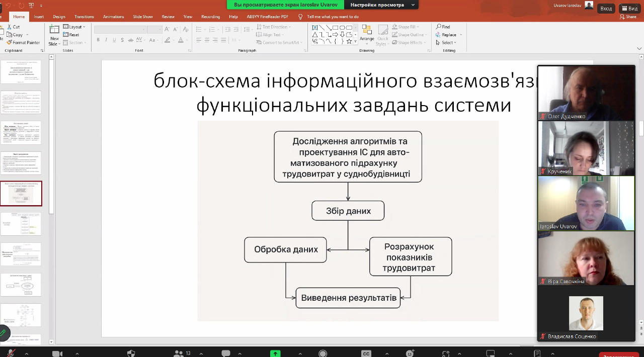
Task: Expand Настройки просмотра view options dropdown
Action: pos(413,5)
